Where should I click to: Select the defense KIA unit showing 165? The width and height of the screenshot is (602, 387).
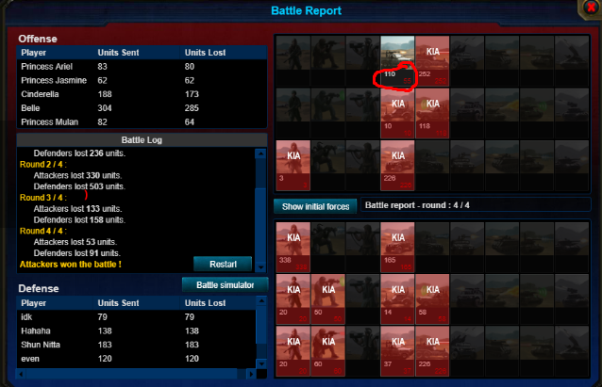(397, 247)
